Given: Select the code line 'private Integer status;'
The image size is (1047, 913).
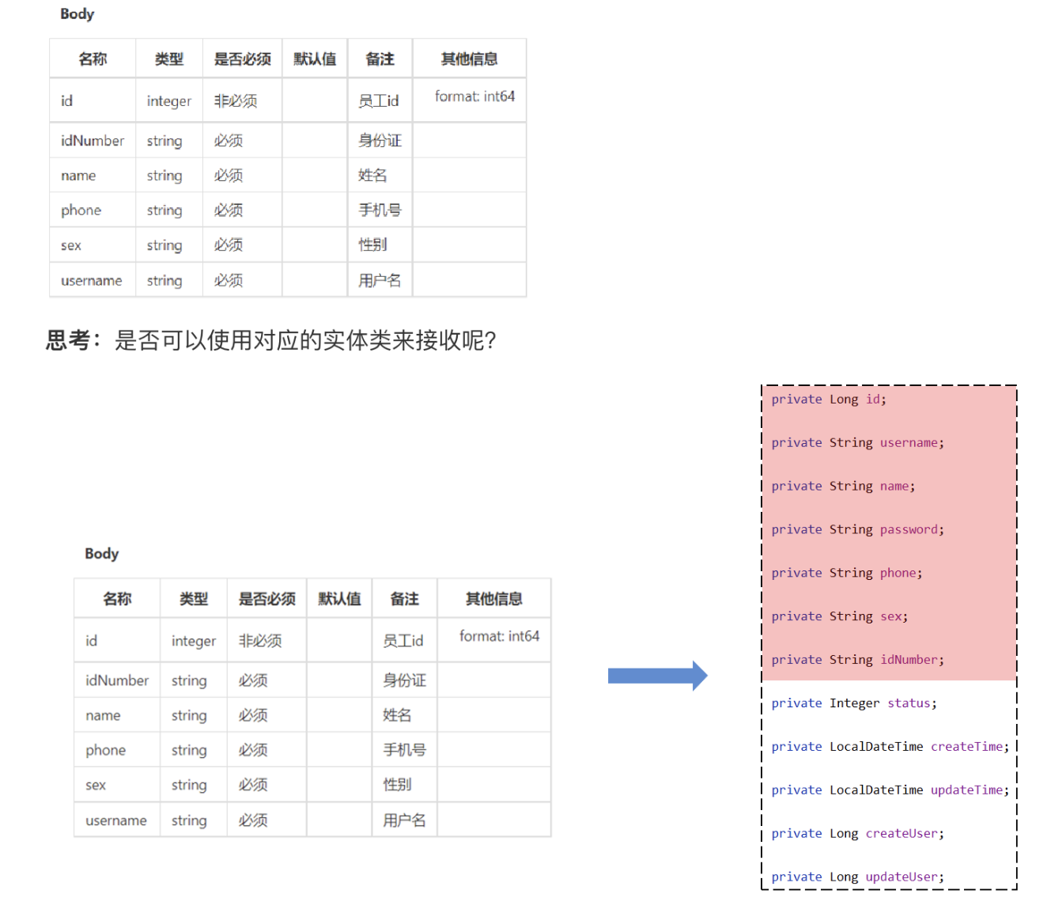Looking at the screenshot, I should pyautogui.click(x=854, y=704).
